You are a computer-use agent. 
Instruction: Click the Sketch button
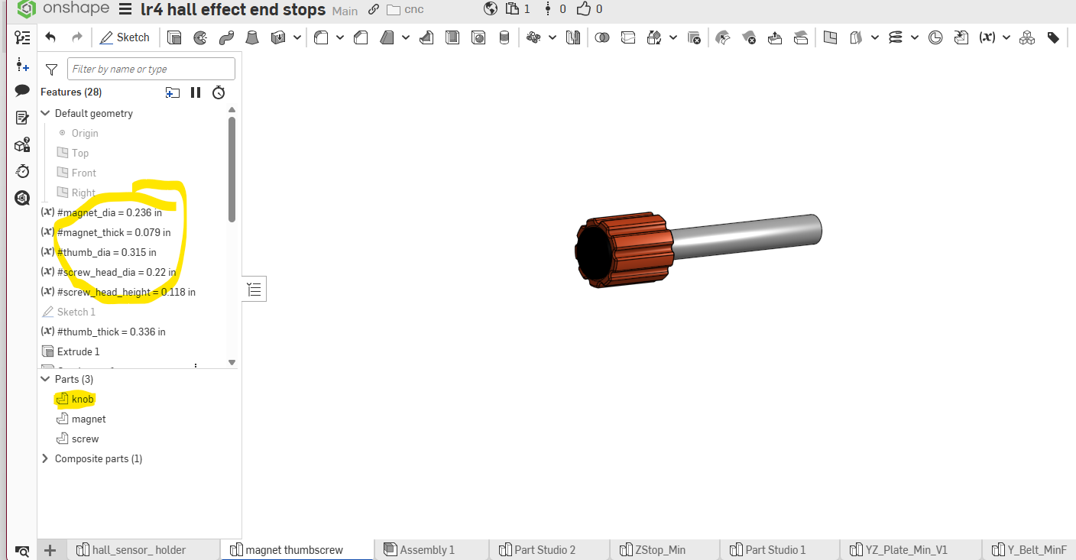point(125,37)
